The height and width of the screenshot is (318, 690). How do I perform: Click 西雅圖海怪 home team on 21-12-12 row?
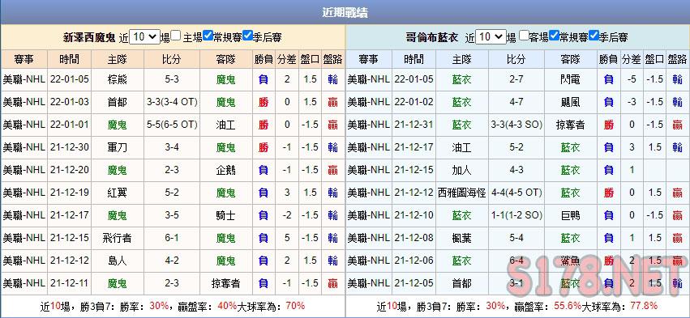(461, 193)
